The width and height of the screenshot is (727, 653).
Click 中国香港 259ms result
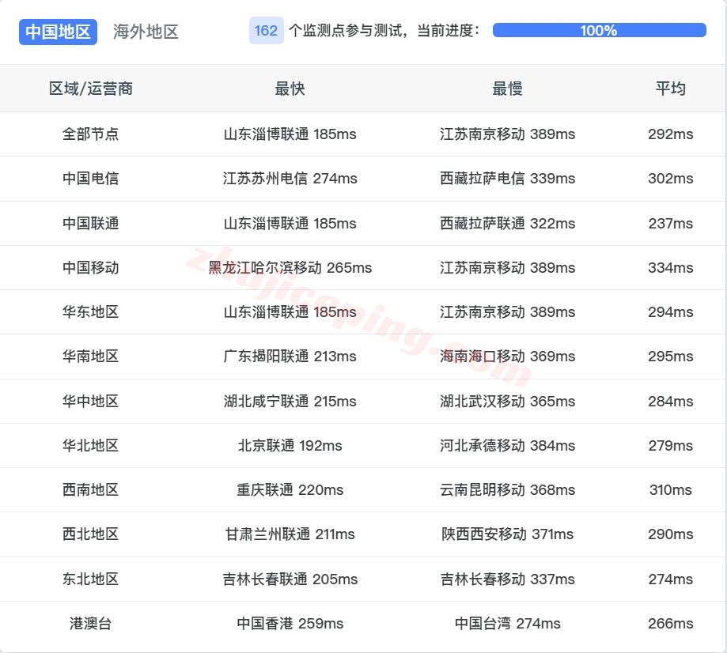290,624
